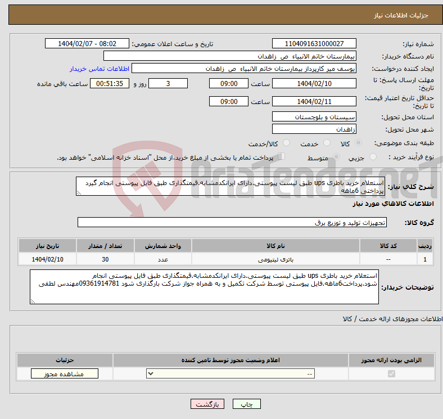443x419 pixels.
Task: Click the تاریخ نیاز column header
Action: 47,246
